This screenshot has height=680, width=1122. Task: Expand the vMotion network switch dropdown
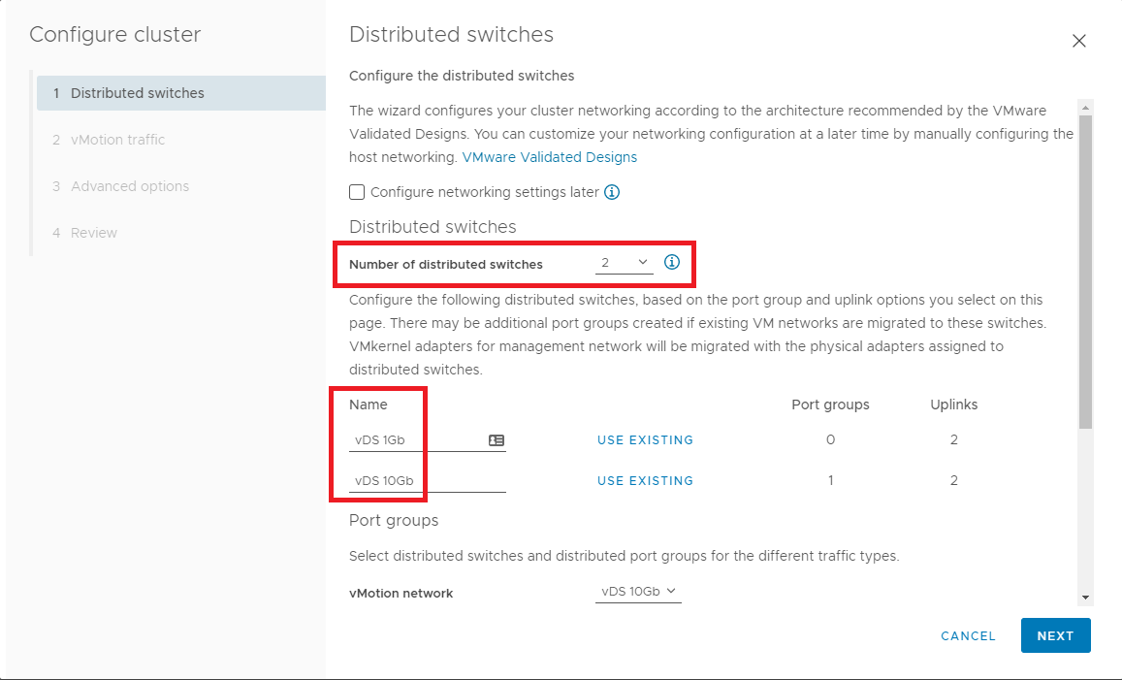637,592
